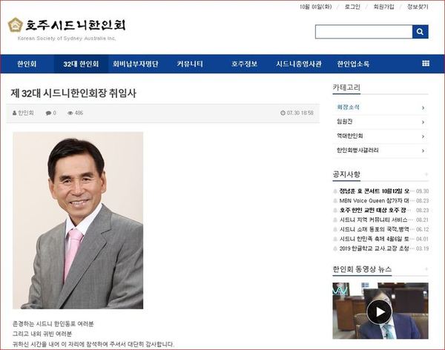Click the Korean Society of Sydney logo

(16, 24)
